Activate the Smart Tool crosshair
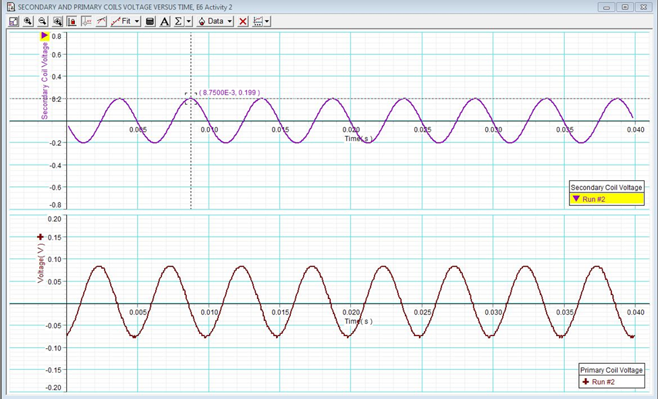The height and width of the screenshot is (399, 658). pos(88,21)
